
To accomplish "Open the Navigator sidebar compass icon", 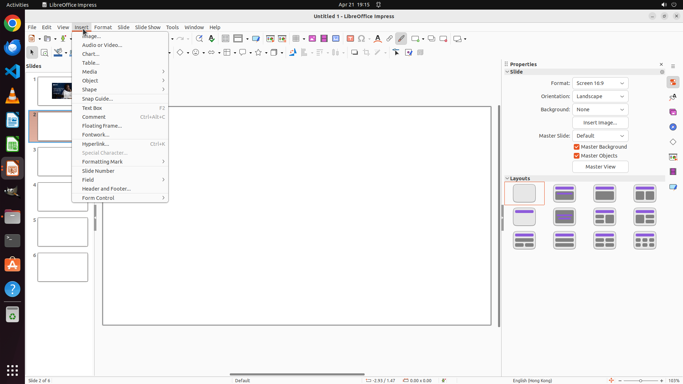I will (x=673, y=127).
